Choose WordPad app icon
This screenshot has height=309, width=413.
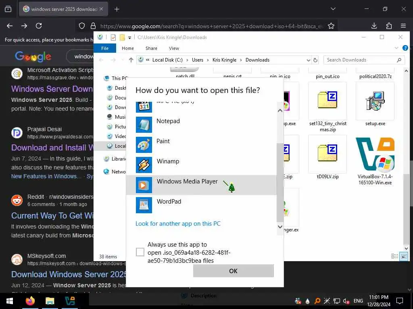point(144,205)
